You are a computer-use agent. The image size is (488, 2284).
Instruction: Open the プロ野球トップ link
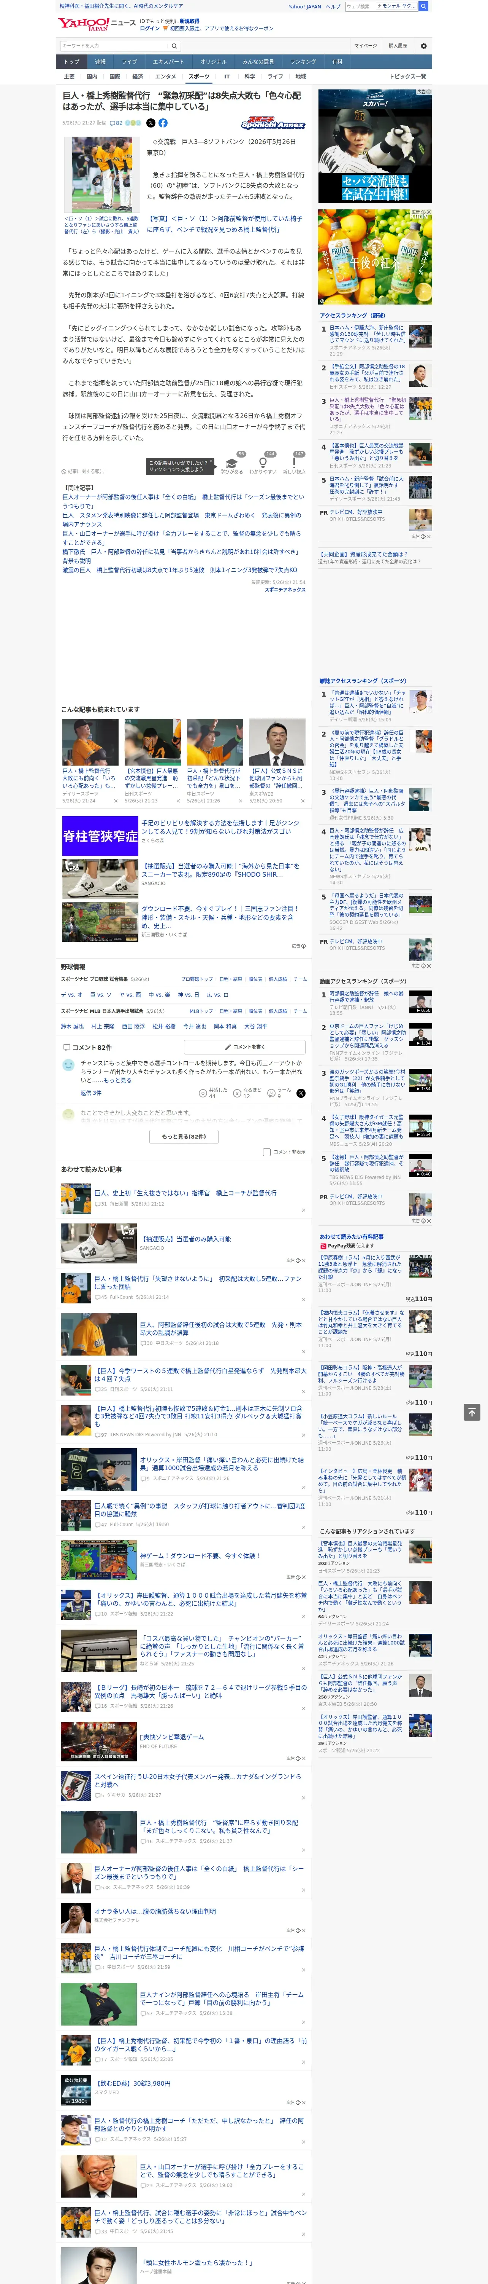point(196,980)
